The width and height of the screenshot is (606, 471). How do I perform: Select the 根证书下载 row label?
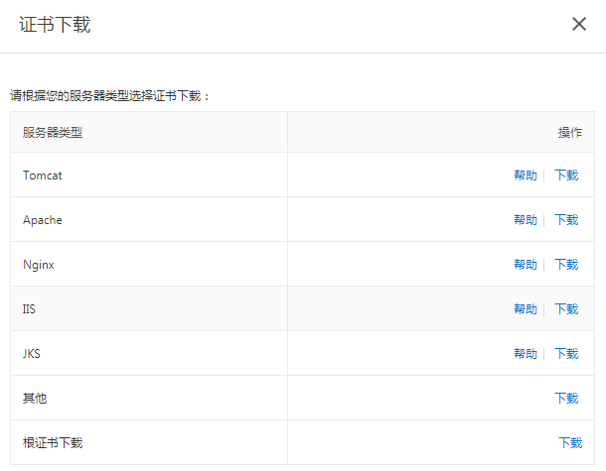[53, 443]
